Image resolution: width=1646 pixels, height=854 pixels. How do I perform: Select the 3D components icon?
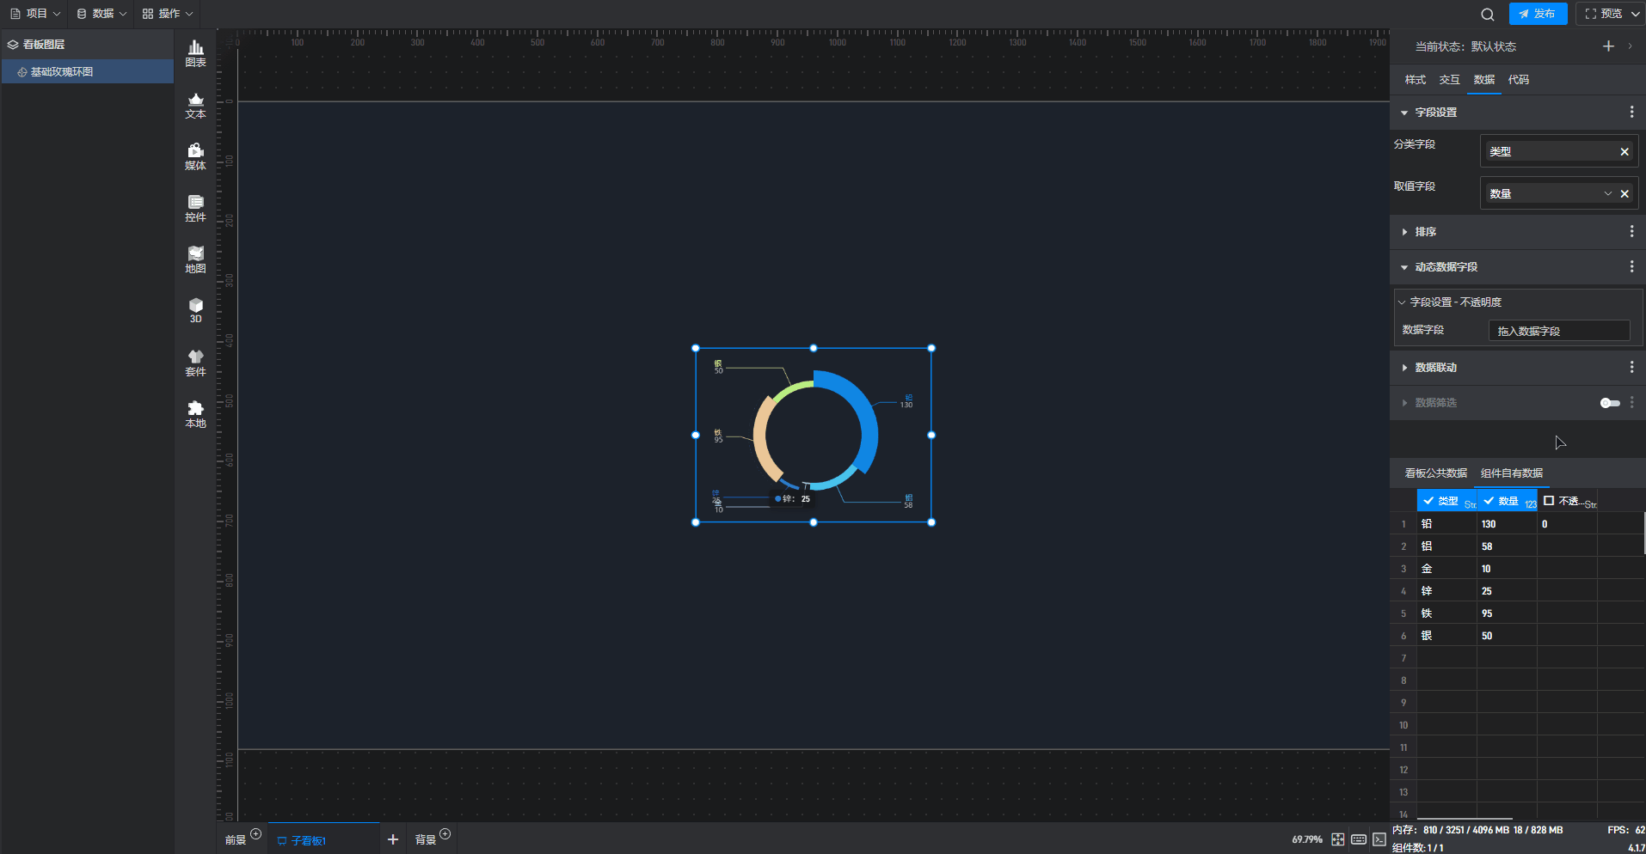[195, 310]
